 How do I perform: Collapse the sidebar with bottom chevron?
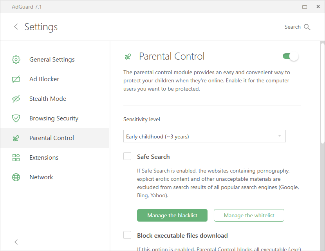click(x=16, y=242)
